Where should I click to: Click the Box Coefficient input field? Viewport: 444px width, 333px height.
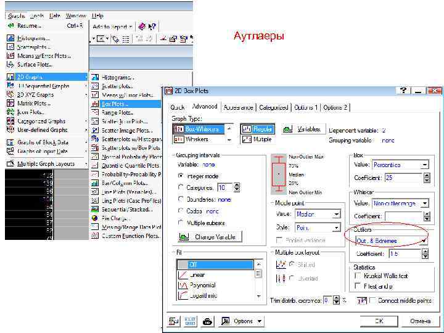tap(403, 178)
